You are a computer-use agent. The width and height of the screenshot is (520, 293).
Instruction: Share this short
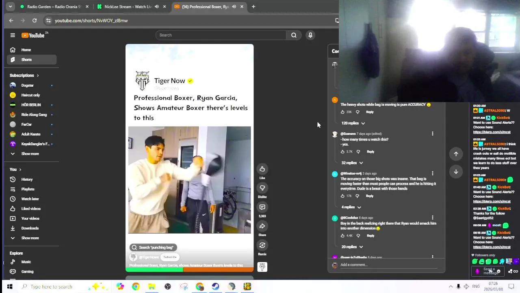(262, 226)
